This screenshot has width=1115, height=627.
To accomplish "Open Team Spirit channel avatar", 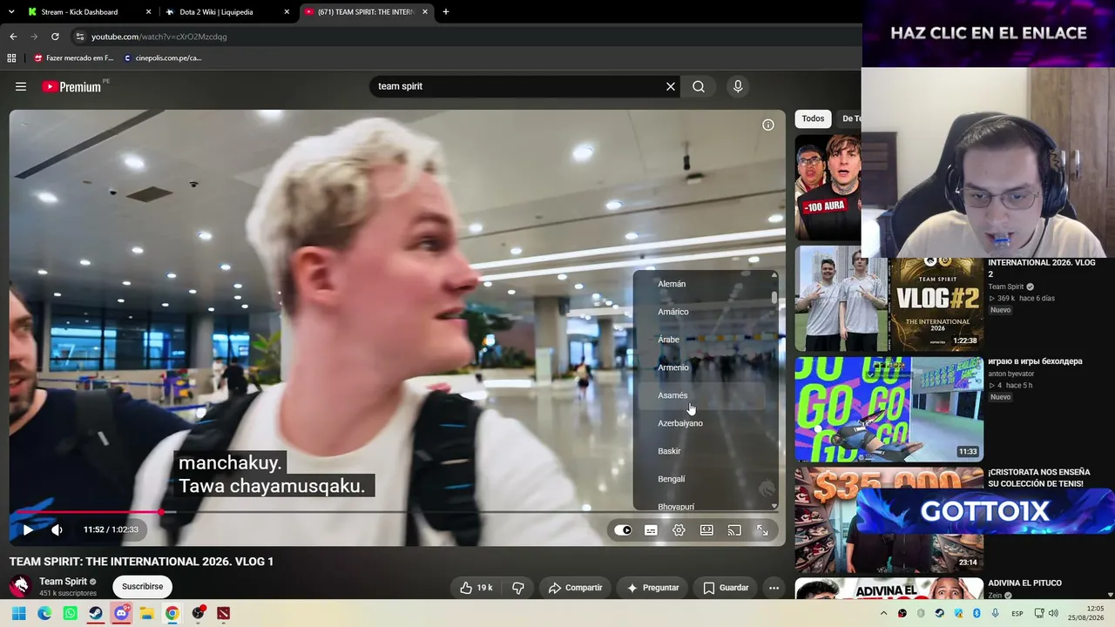I will tap(21, 586).
